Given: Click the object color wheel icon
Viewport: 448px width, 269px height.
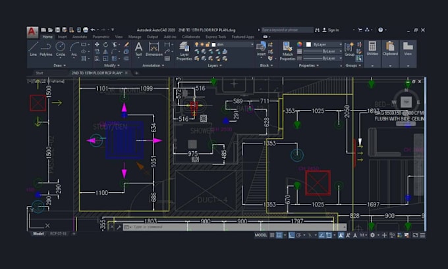Looking at the screenshot, I should point(299,44).
